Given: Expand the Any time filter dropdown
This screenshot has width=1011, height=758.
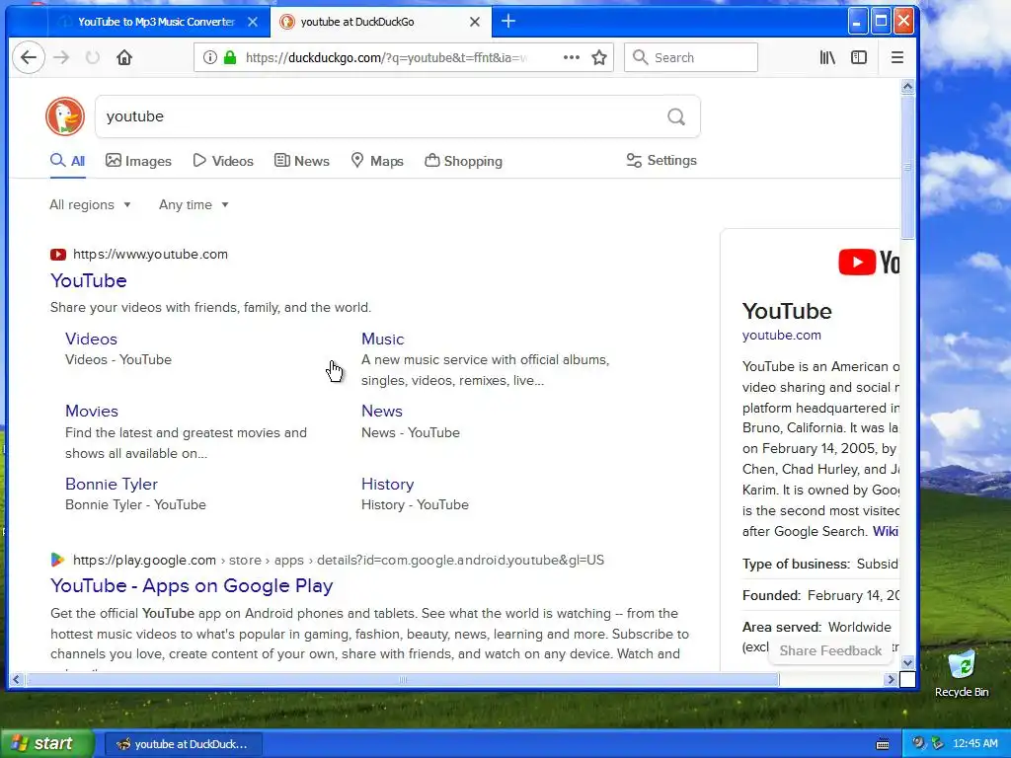Looking at the screenshot, I should tap(194, 205).
